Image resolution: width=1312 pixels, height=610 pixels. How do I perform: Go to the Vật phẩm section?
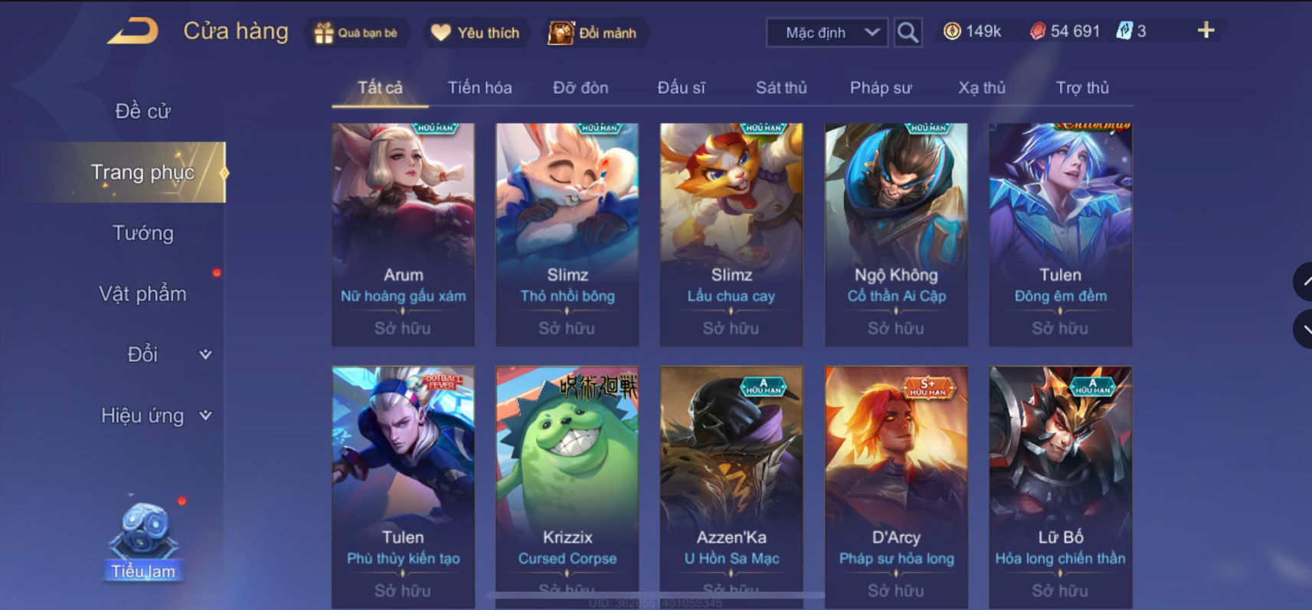pos(143,294)
